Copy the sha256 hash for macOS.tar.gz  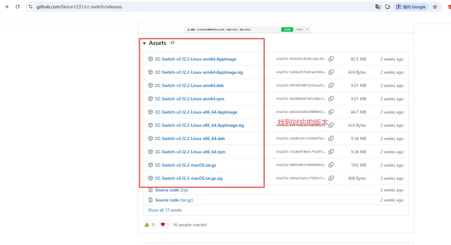pyautogui.click(x=331, y=165)
